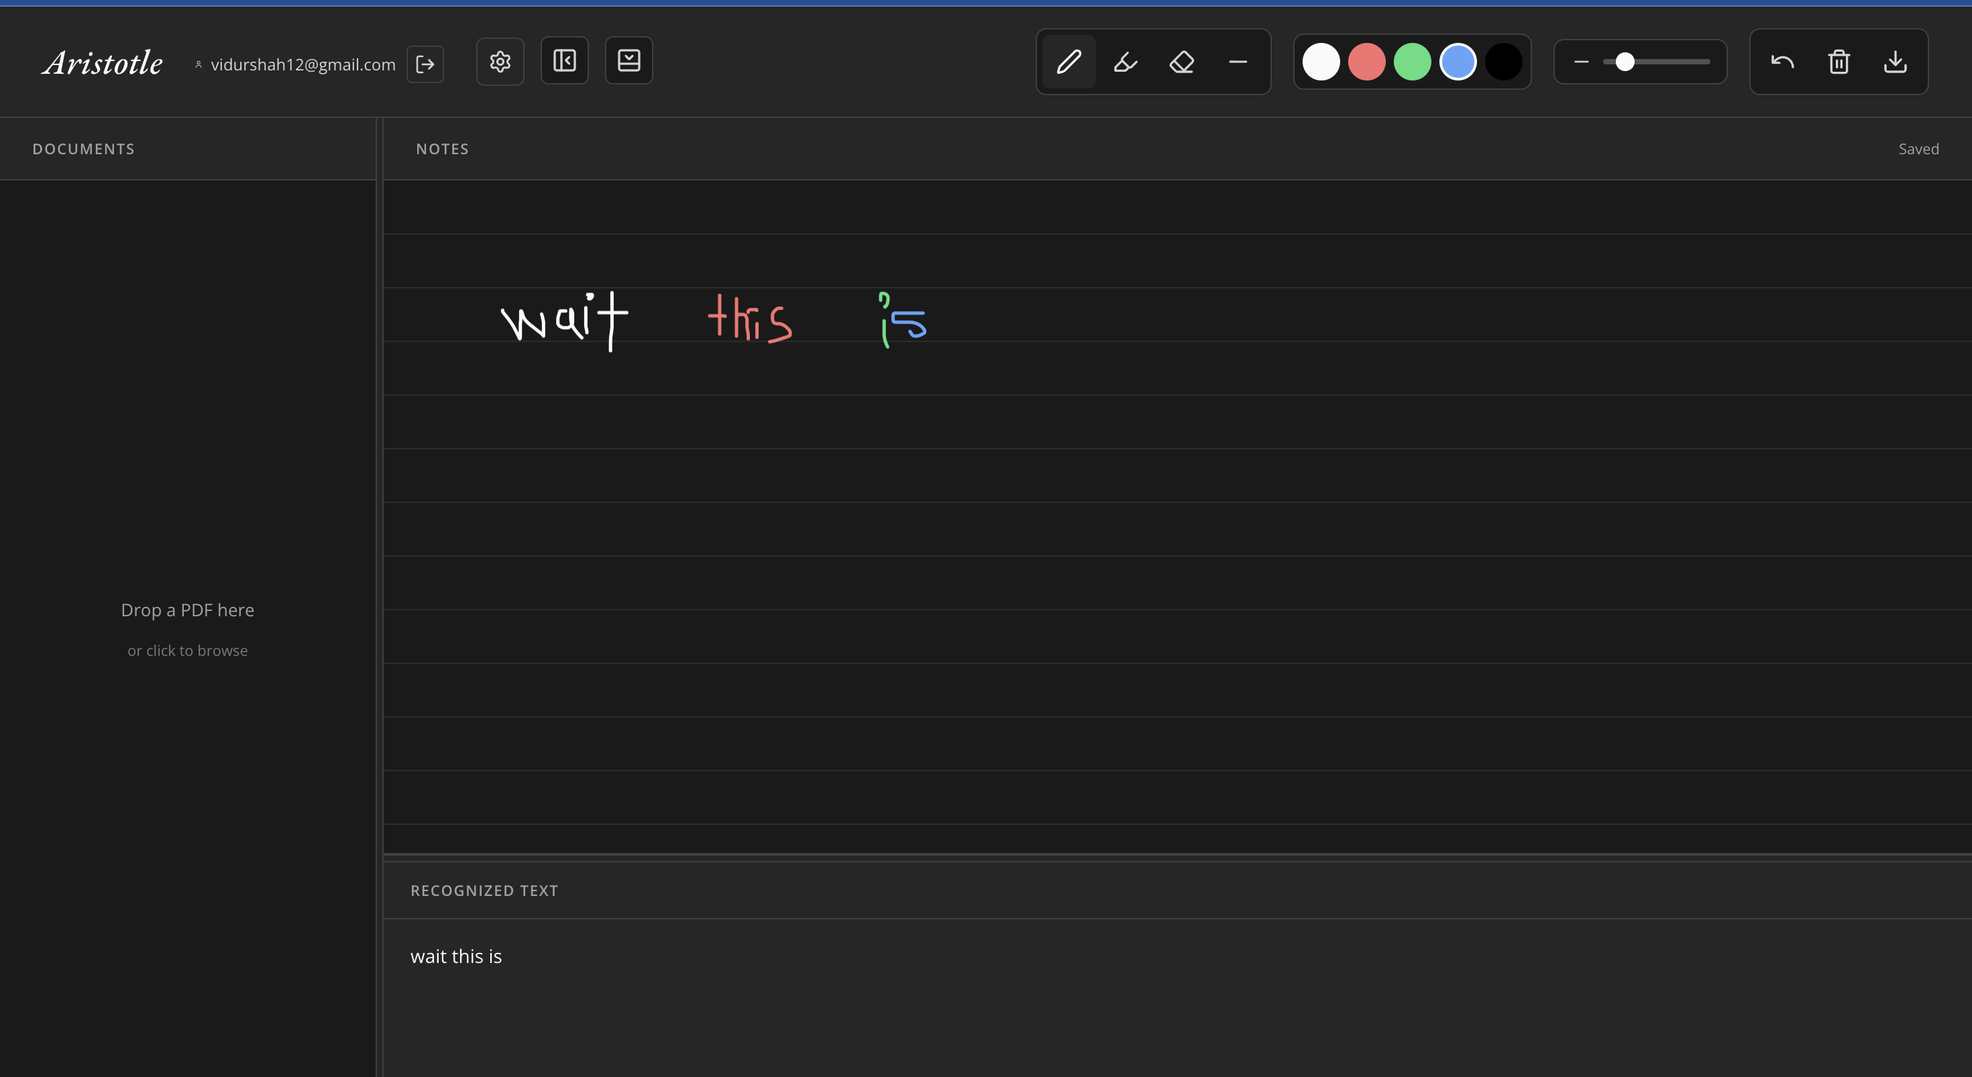Download the notes with the export icon
Viewport: 1972px width, 1077px height.
point(1895,61)
